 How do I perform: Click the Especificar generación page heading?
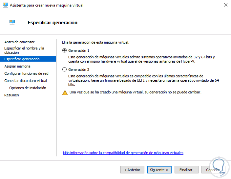[52, 23]
